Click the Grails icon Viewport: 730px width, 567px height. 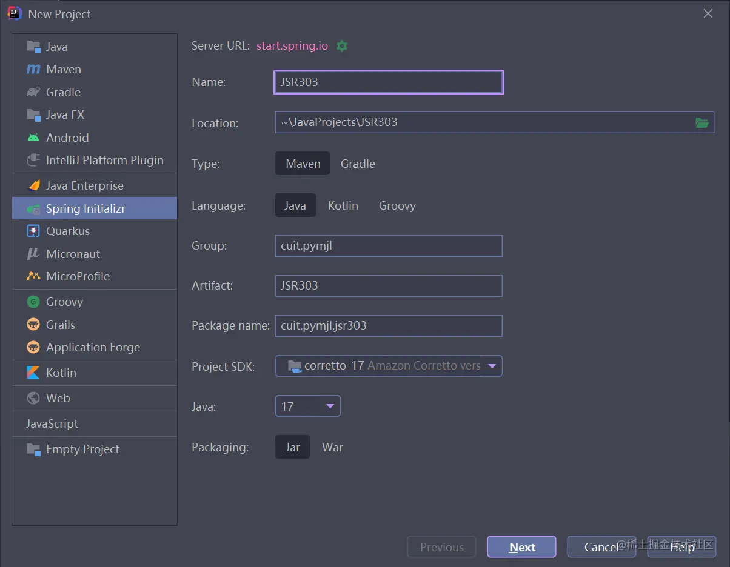point(33,325)
